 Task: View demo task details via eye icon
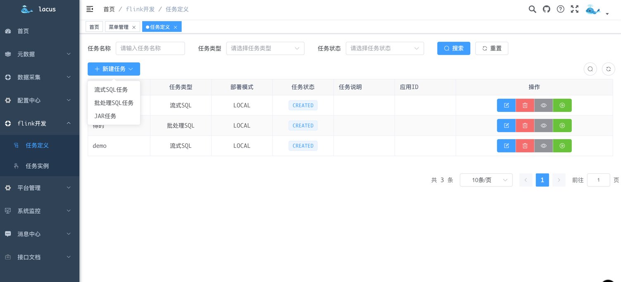pos(543,146)
